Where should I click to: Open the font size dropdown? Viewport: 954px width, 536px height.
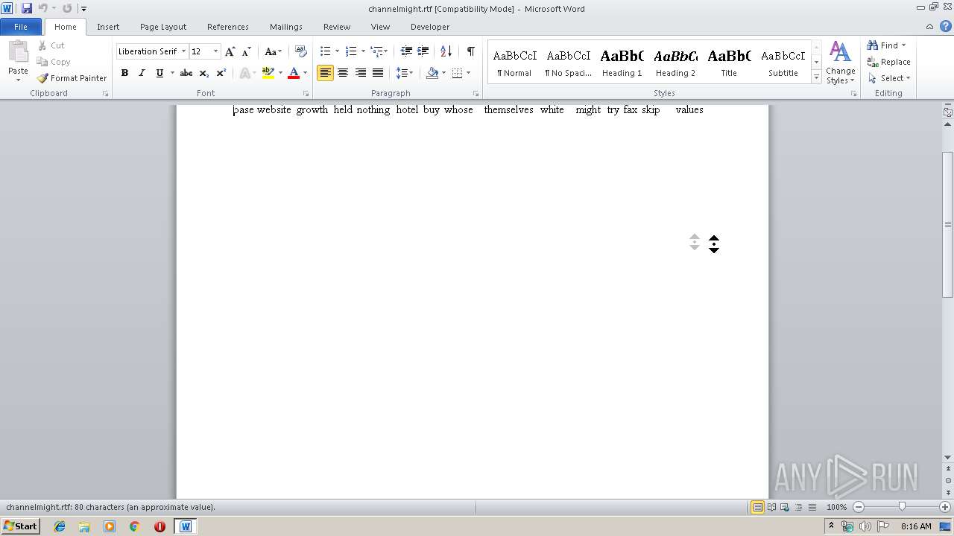[216, 51]
